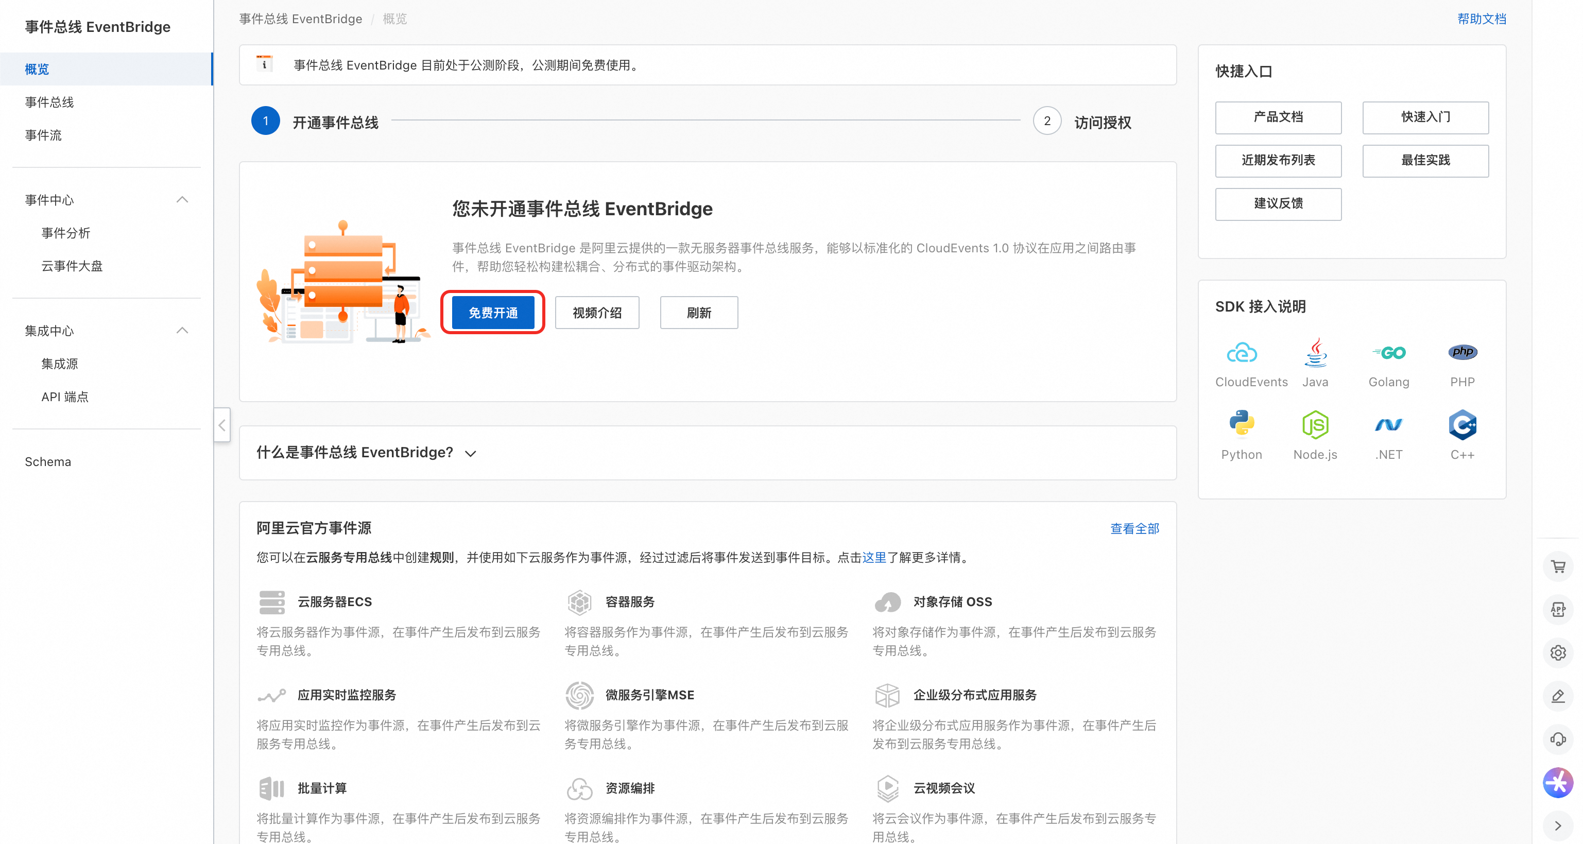Collapse the left sidebar with the arrow handle
The width and height of the screenshot is (1583, 844).
point(222,425)
